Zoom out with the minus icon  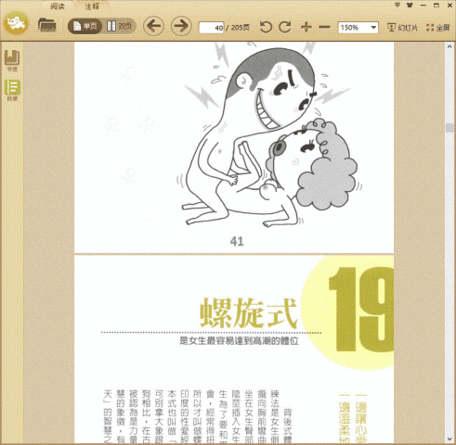point(324,27)
